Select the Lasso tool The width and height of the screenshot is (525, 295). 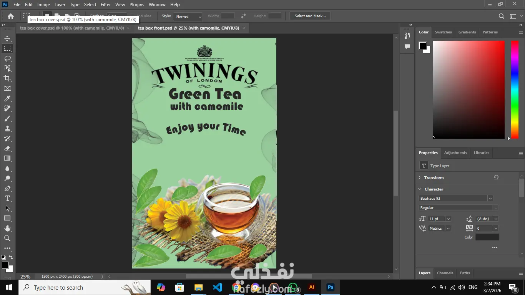(7, 58)
